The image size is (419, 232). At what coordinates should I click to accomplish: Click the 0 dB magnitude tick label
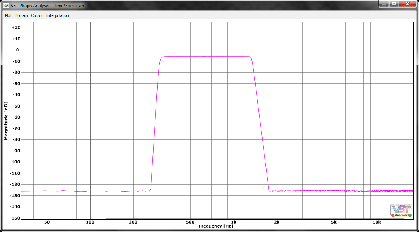click(17, 50)
